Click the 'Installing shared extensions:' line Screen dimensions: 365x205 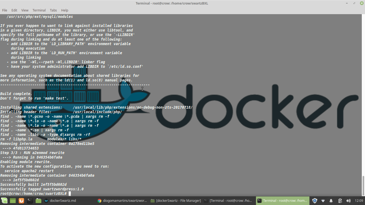point(96,107)
